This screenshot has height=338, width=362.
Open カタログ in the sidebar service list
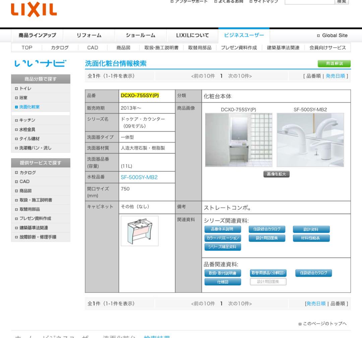[x=41, y=173]
